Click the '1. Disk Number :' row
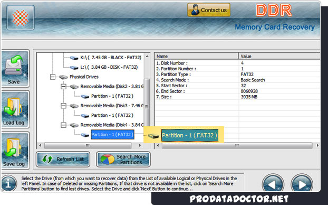Viewport: 328px width, 205px height. coord(237,63)
